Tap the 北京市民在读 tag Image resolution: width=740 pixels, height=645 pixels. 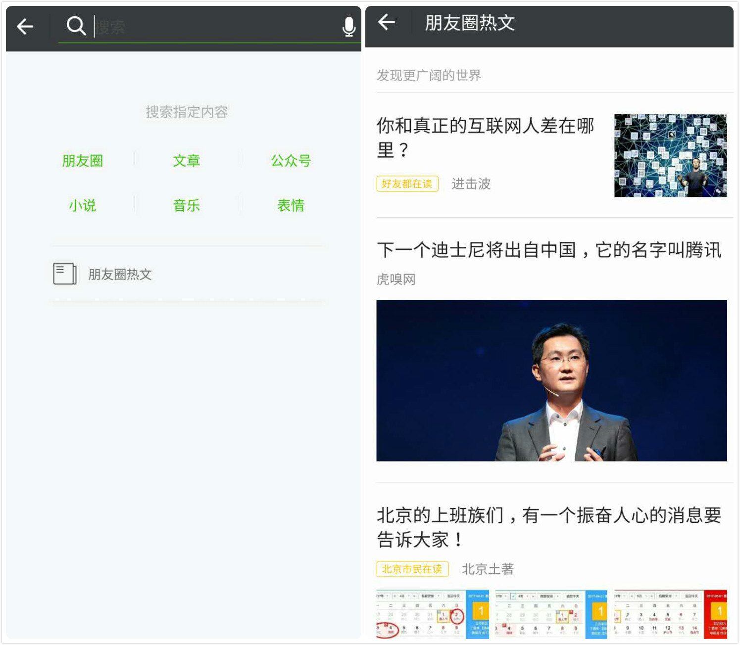[x=412, y=569]
